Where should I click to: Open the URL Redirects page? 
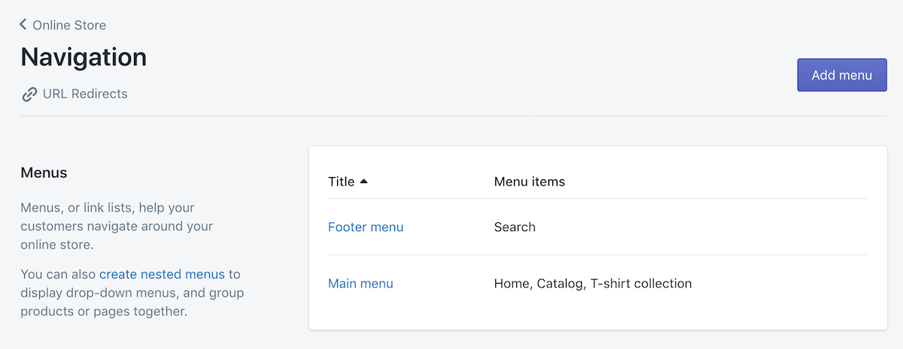coord(85,94)
